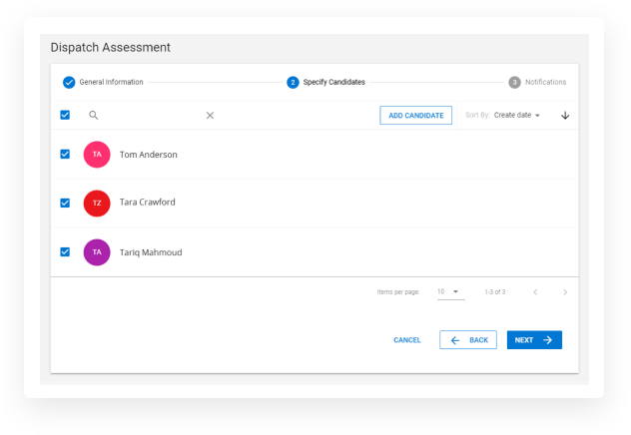Click the NEXT button
Image resolution: width=631 pixels, height=435 pixels.
pyautogui.click(x=534, y=340)
